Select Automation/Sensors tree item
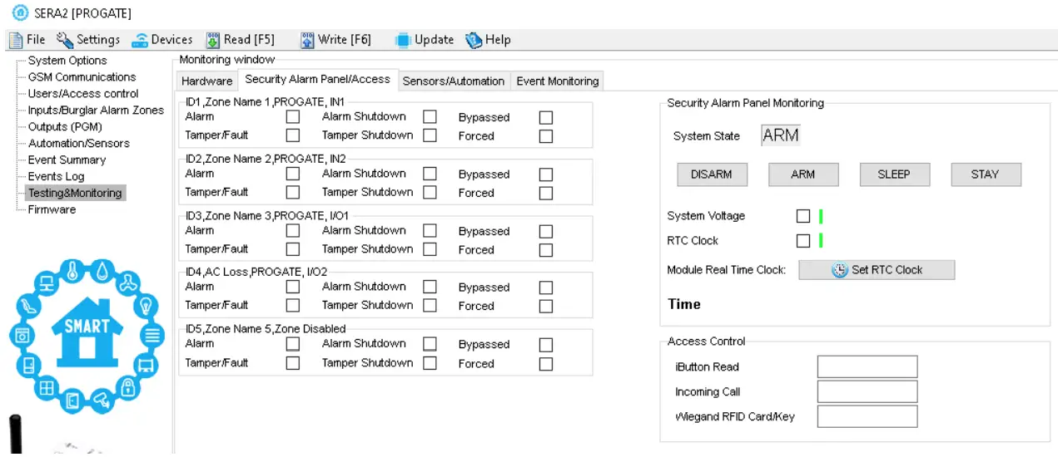The width and height of the screenshot is (1058, 457). pyautogui.click(x=78, y=144)
